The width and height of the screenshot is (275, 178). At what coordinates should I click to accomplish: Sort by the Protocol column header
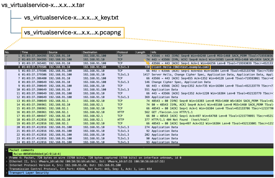pos(123,52)
